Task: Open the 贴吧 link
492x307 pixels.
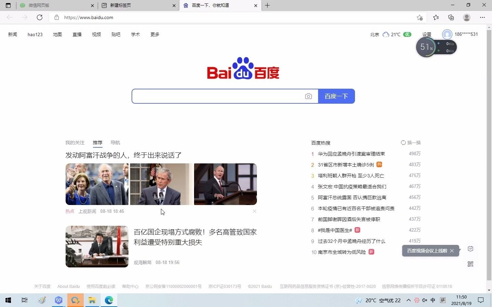Action: point(116,34)
